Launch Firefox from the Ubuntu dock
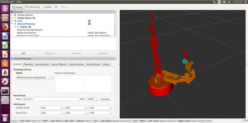 5,27
